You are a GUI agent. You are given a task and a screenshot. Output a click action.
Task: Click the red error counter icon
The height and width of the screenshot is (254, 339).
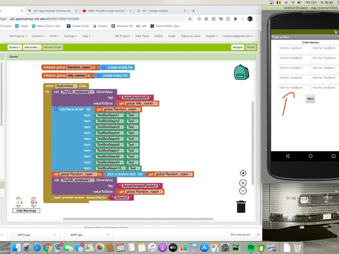(x=33, y=203)
